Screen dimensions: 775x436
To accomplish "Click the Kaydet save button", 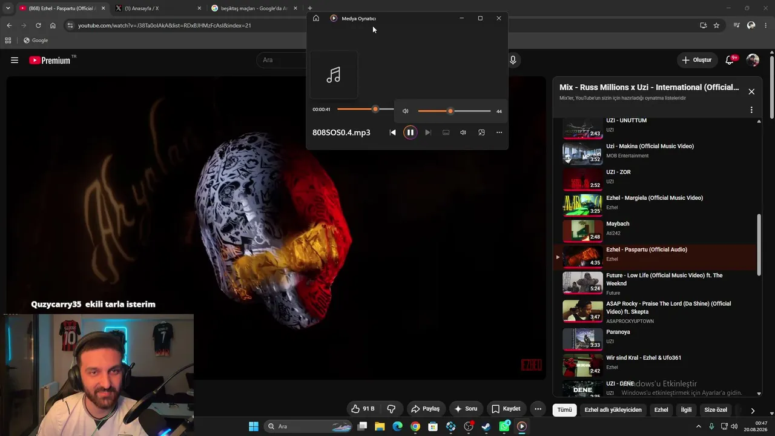I will [506, 409].
